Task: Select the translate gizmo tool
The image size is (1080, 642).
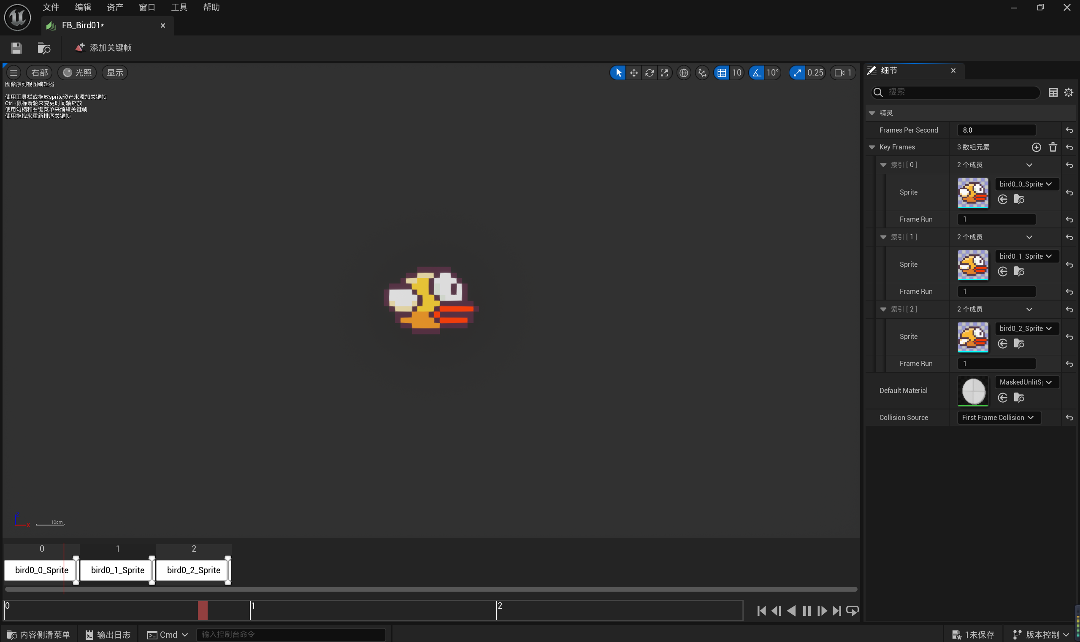Action: click(x=633, y=73)
